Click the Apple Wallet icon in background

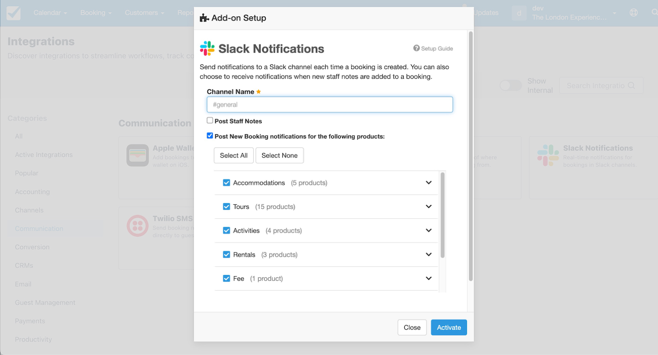click(137, 155)
